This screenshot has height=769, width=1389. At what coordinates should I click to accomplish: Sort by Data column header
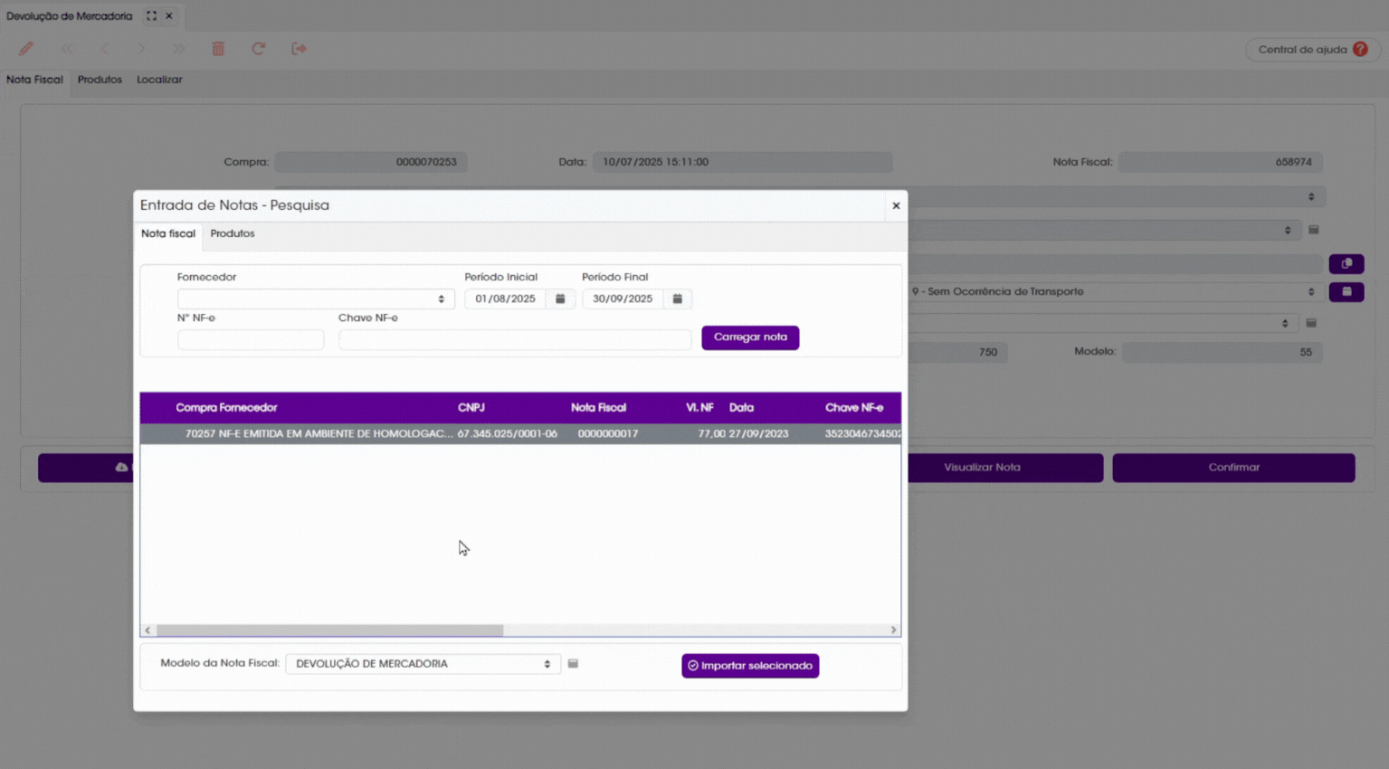click(741, 408)
